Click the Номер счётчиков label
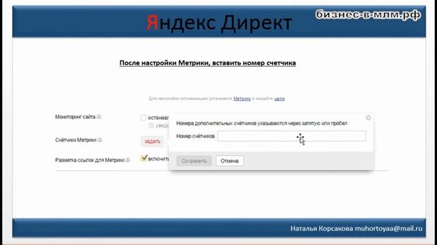Image resolution: width=437 pixels, height=245 pixels. coord(195,136)
